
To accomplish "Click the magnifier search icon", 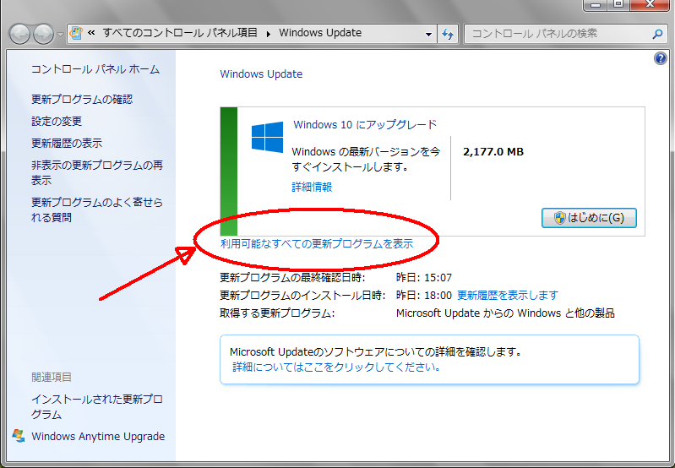I will click(657, 34).
